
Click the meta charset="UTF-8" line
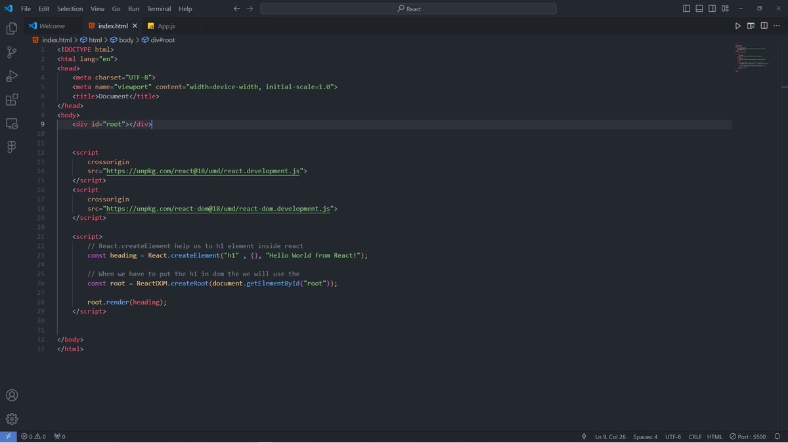[x=114, y=77]
